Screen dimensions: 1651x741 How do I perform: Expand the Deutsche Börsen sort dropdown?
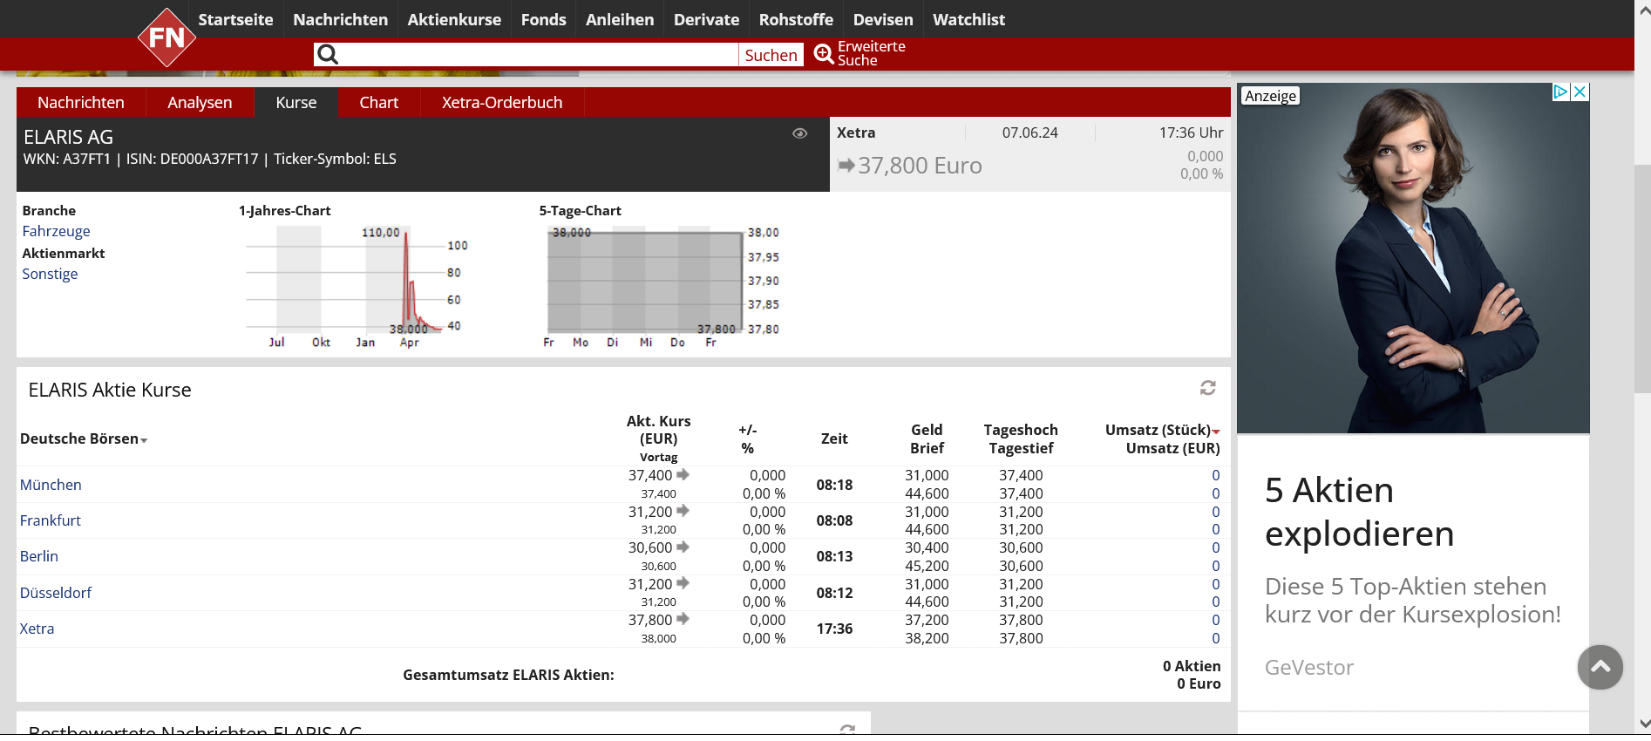pyautogui.click(x=144, y=440)
